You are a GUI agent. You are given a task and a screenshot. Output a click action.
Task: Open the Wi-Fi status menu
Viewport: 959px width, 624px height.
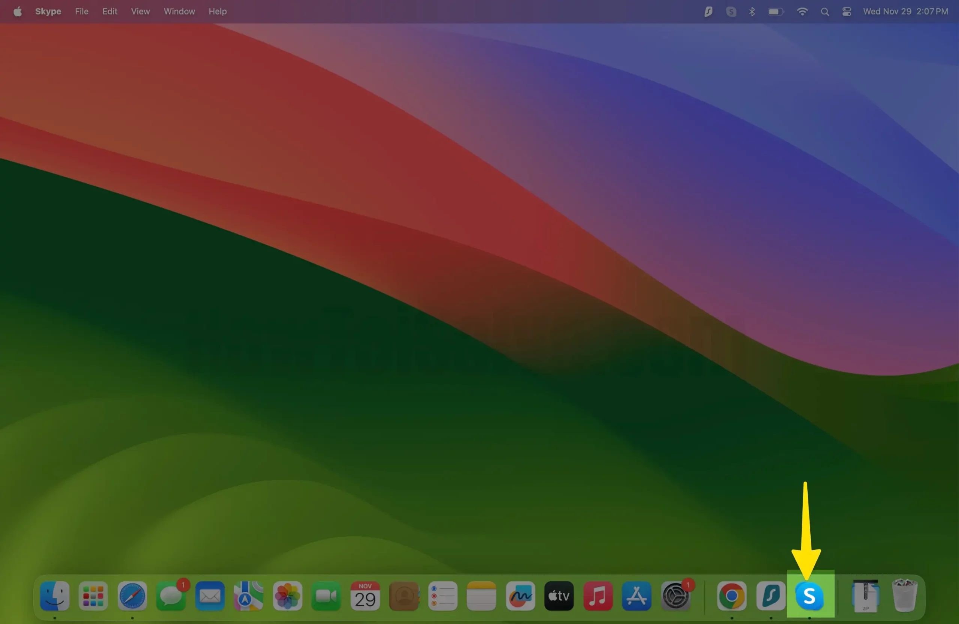[802, 12]
